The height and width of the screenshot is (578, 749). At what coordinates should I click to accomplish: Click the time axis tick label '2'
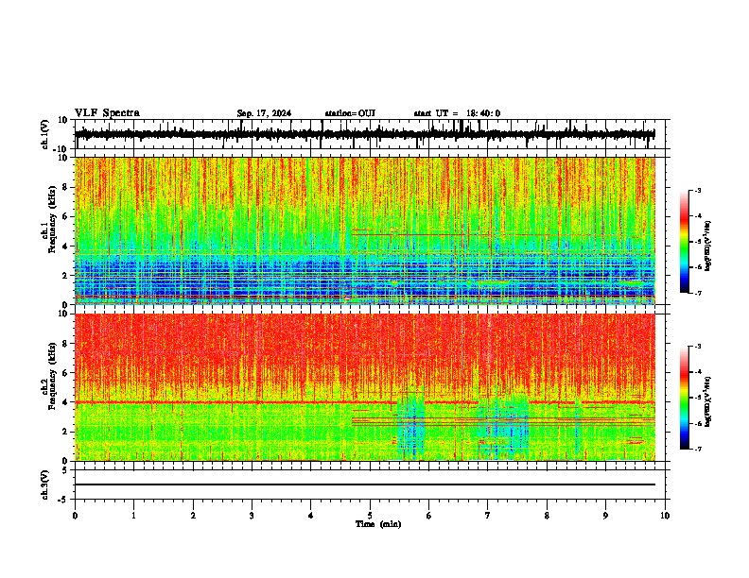pos(193,516)
